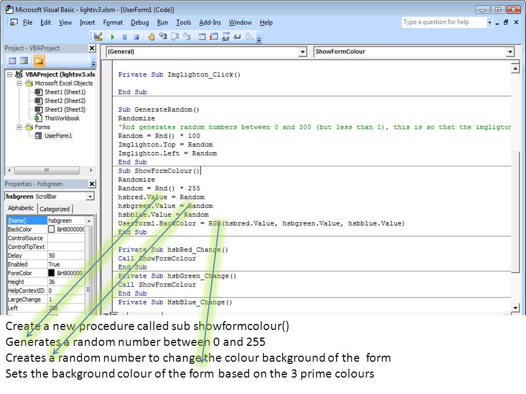Switch to the Categorized properties tab
Image resolution: width=526 pixels, height=394 pixels.
54,208
